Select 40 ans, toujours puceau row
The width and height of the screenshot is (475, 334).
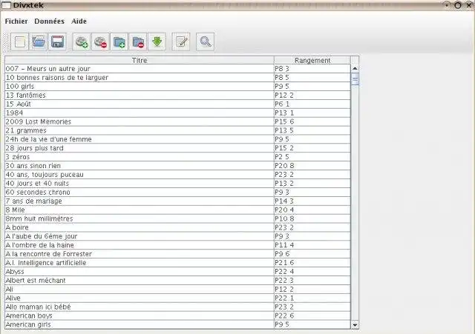point(177,174)
